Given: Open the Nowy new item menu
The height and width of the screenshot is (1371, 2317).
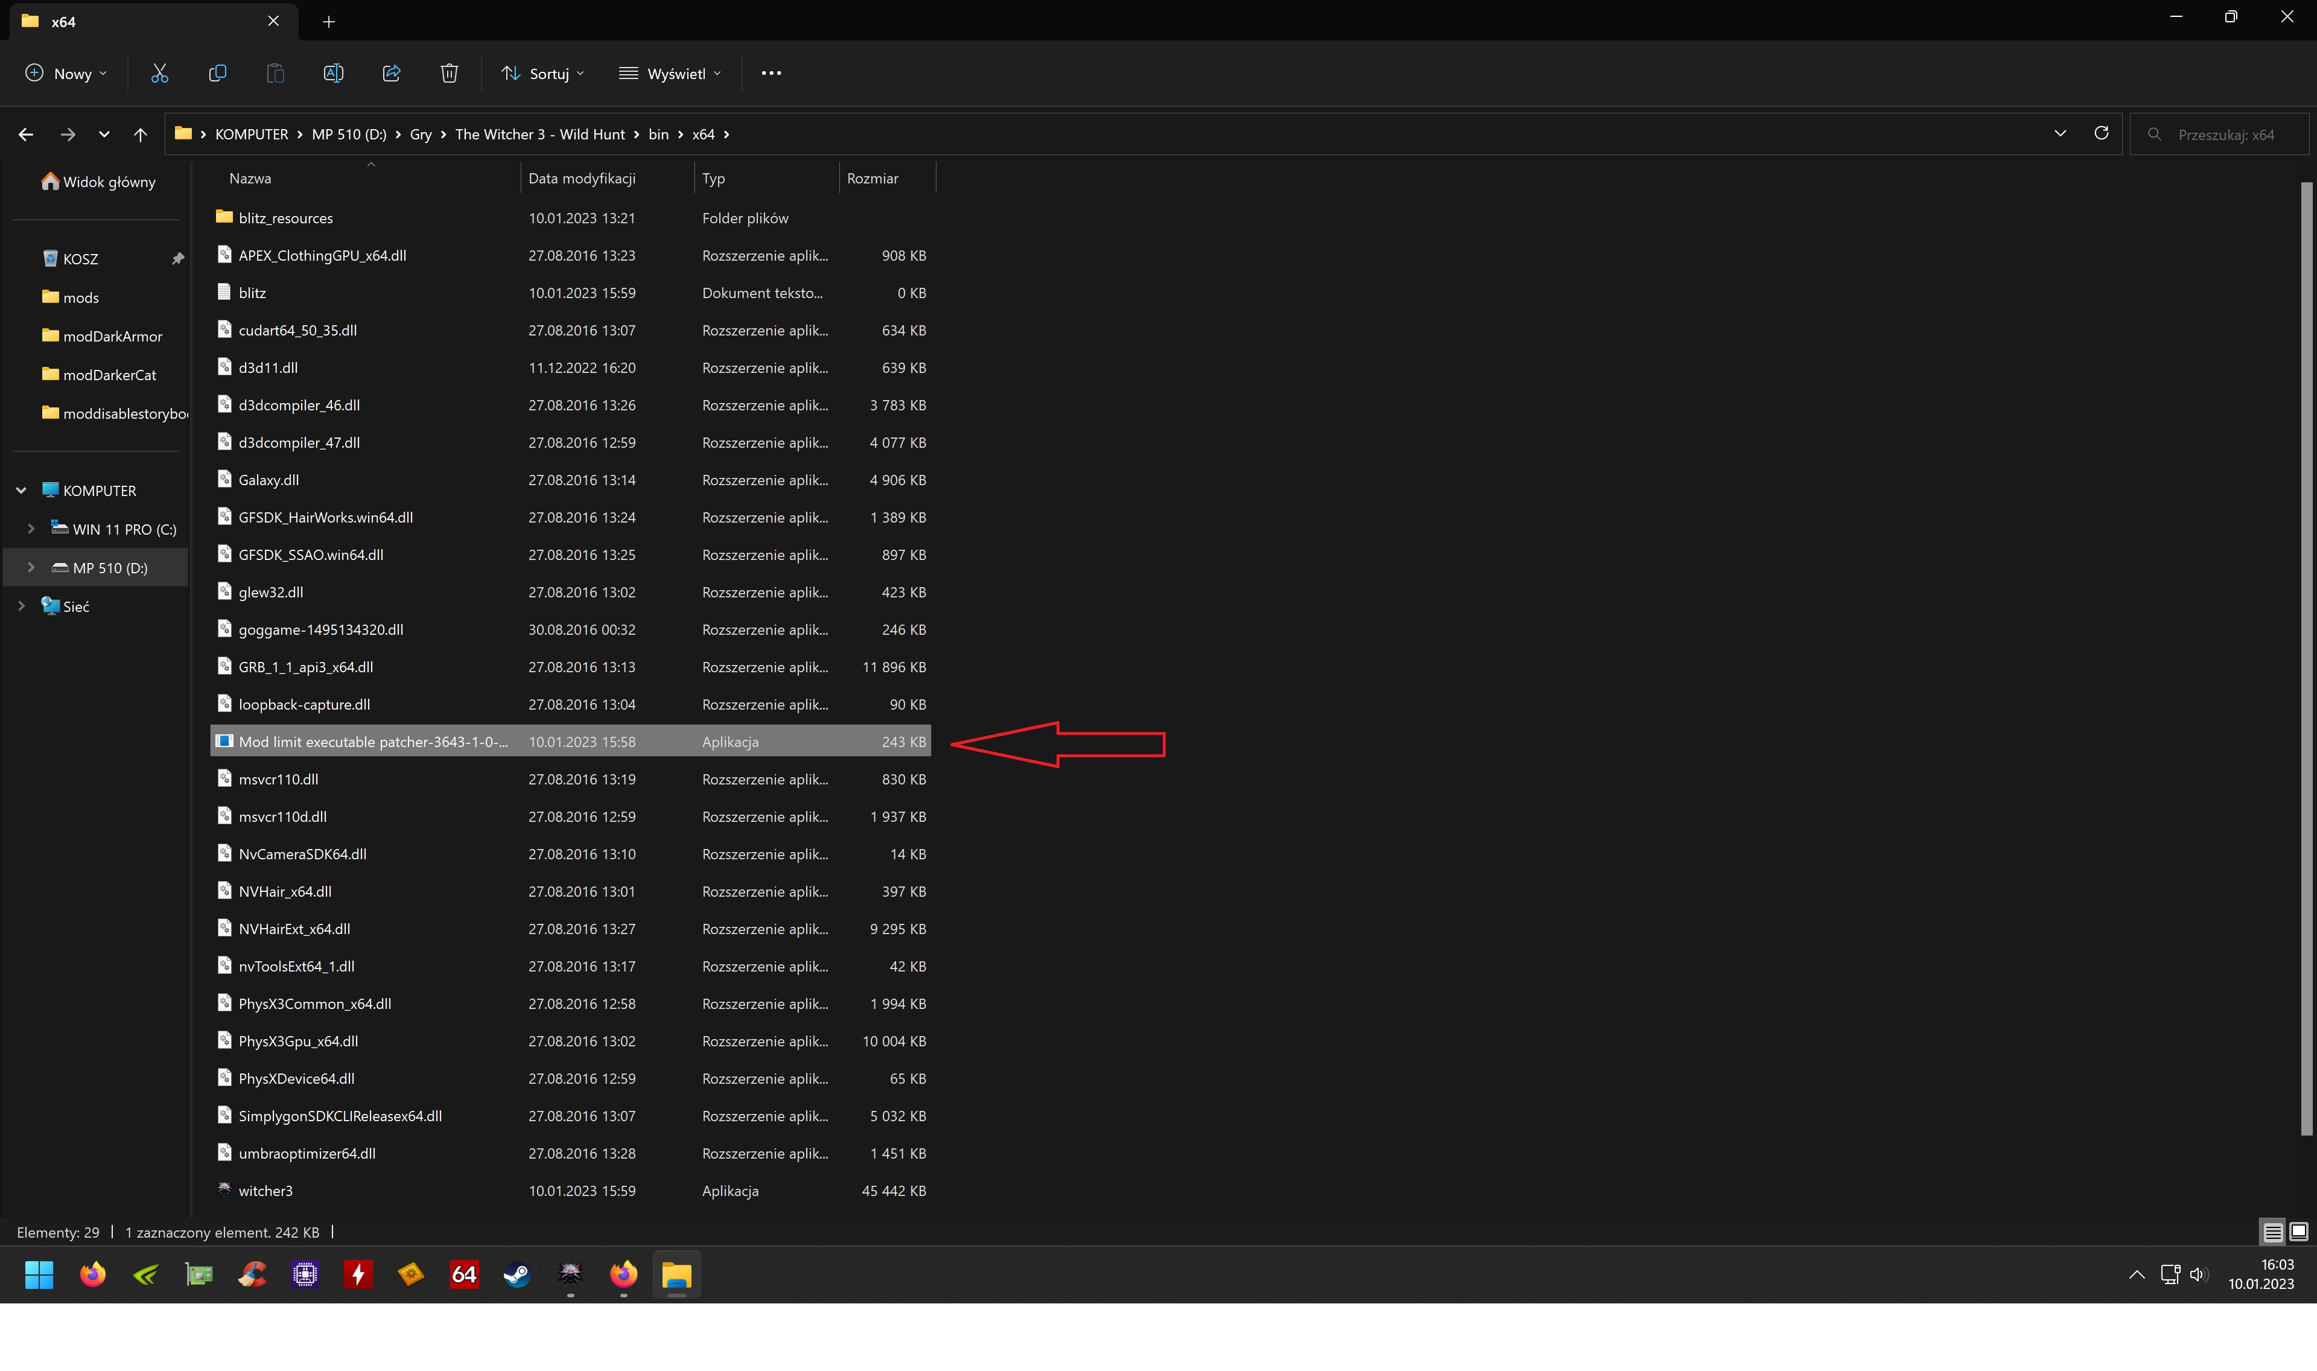Looking at the screenshot, I should pos(66,74).
